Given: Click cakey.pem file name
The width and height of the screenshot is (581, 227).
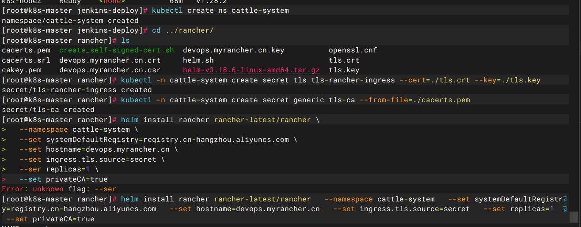Looking at the screenshot, I should 22,70.
